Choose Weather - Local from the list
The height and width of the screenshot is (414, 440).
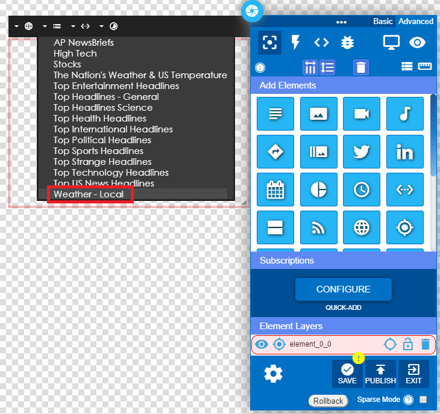coord(89,194)
